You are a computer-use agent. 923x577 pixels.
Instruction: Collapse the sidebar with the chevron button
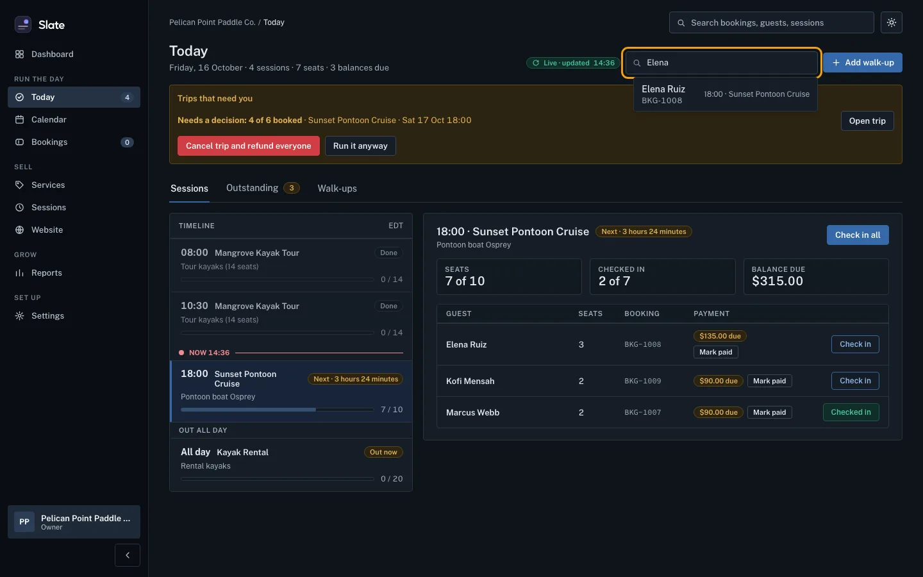coord(128,555)
